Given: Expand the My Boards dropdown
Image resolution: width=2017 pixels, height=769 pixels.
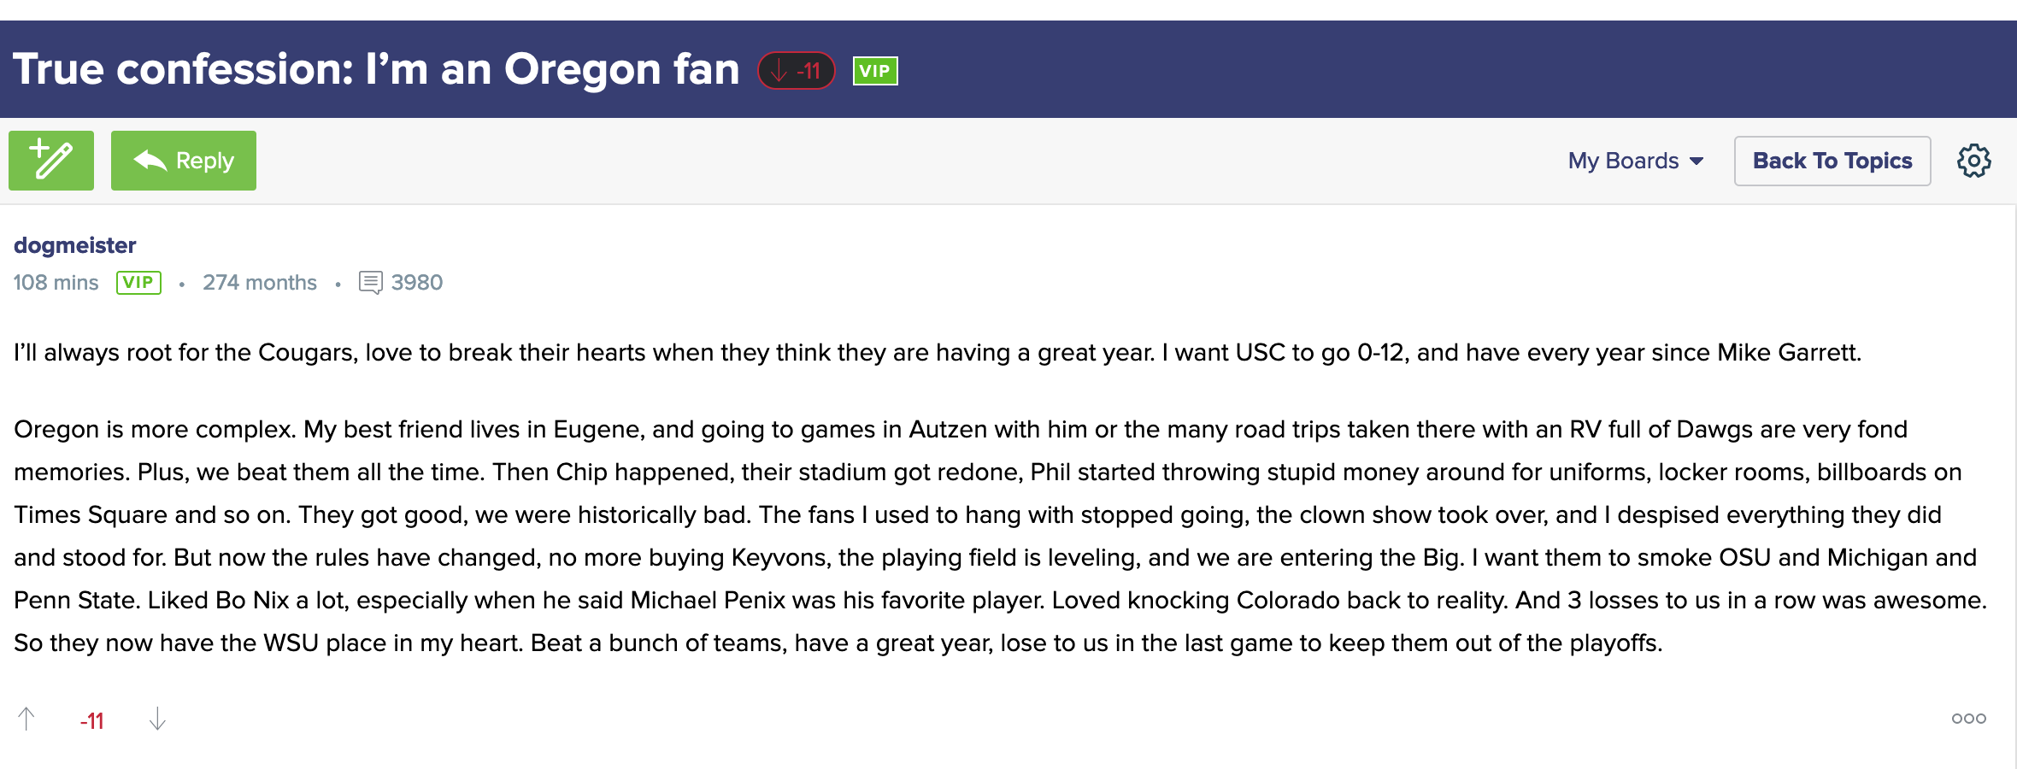Looking at the screenshot, I should 1636,161.
